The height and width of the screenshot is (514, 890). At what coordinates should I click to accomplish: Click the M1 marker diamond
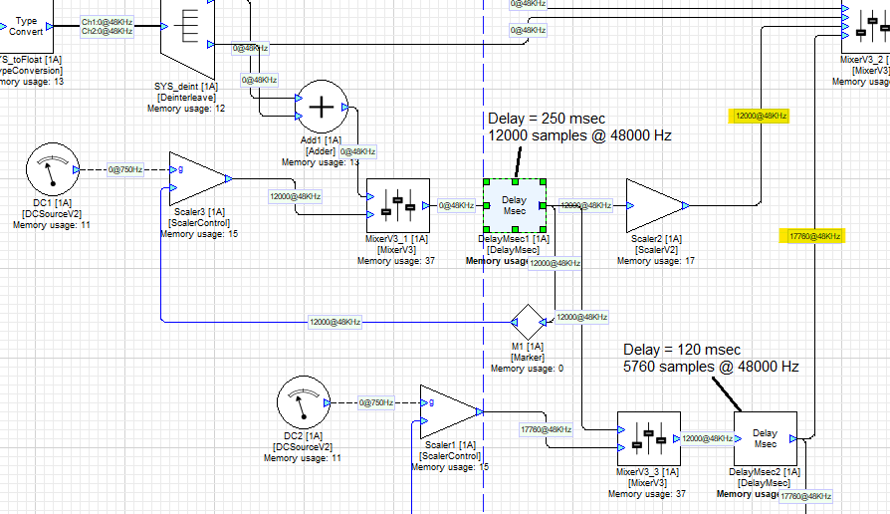pos(527,322)
